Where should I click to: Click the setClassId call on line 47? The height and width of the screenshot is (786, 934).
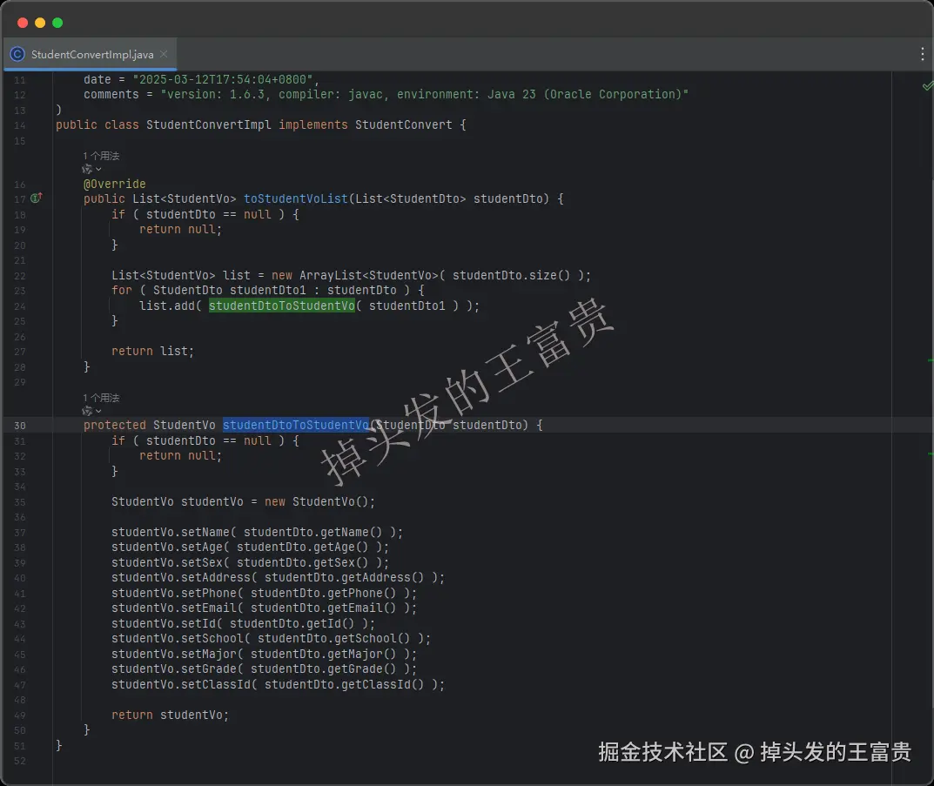(x=278, y=685)
